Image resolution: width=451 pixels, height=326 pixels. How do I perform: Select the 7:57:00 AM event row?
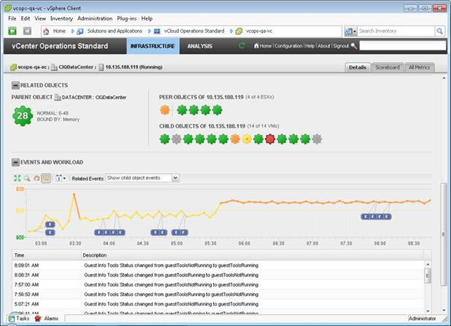[x=218, y=285]
